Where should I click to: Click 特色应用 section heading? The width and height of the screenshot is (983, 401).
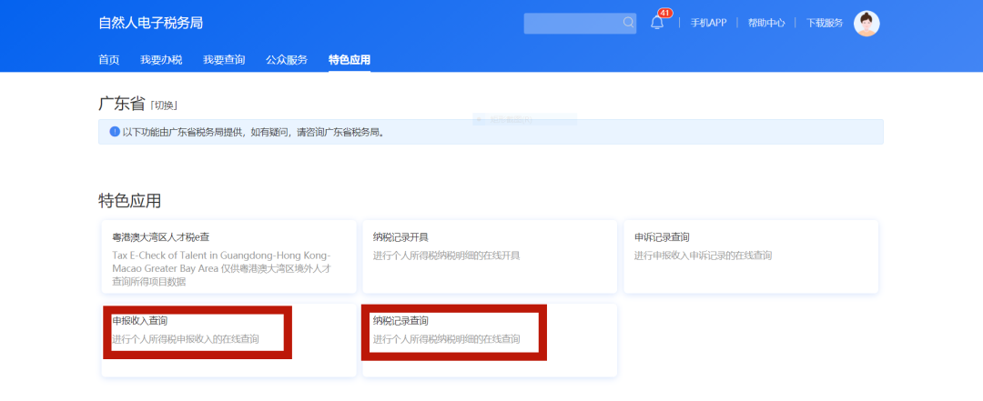tap(130, 200)
